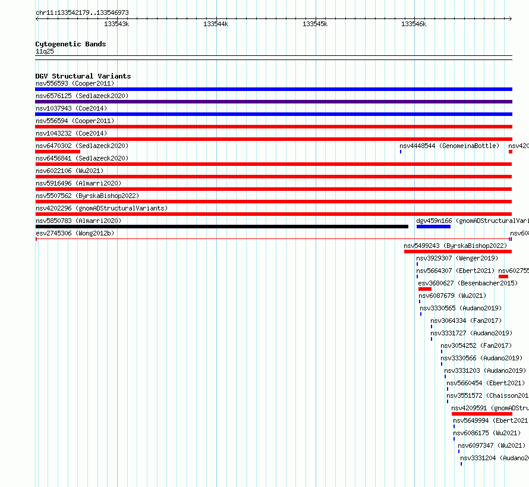This screenshot has height=487, width=529.
Task: Select the red bar under nsv556594
Action: [273, 127]
